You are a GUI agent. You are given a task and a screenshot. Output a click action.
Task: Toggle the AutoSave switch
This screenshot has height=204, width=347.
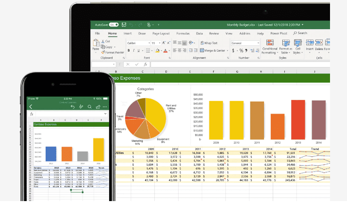coord(114,24)
